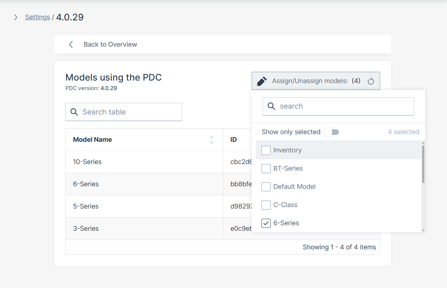The height and width of the screenshot is (288, 447).
Task: Enable the Show only selected toggle
Action: click(x=332, y=132)
